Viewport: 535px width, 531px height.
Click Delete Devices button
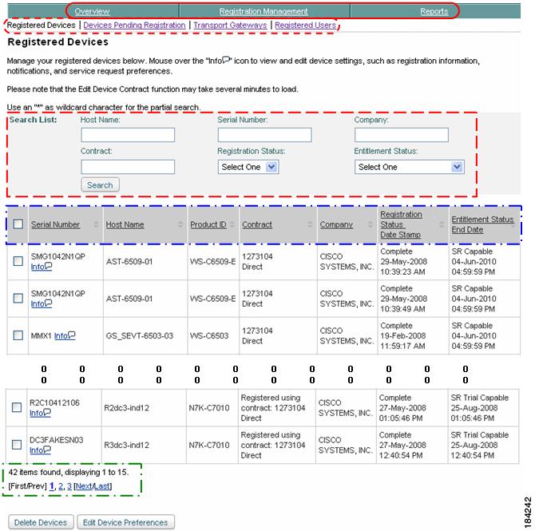pyautogui.click(x=41, y=522)
